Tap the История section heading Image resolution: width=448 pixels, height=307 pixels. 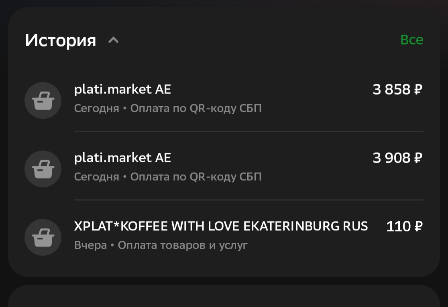pyautogui.click(x=61, y=40)
